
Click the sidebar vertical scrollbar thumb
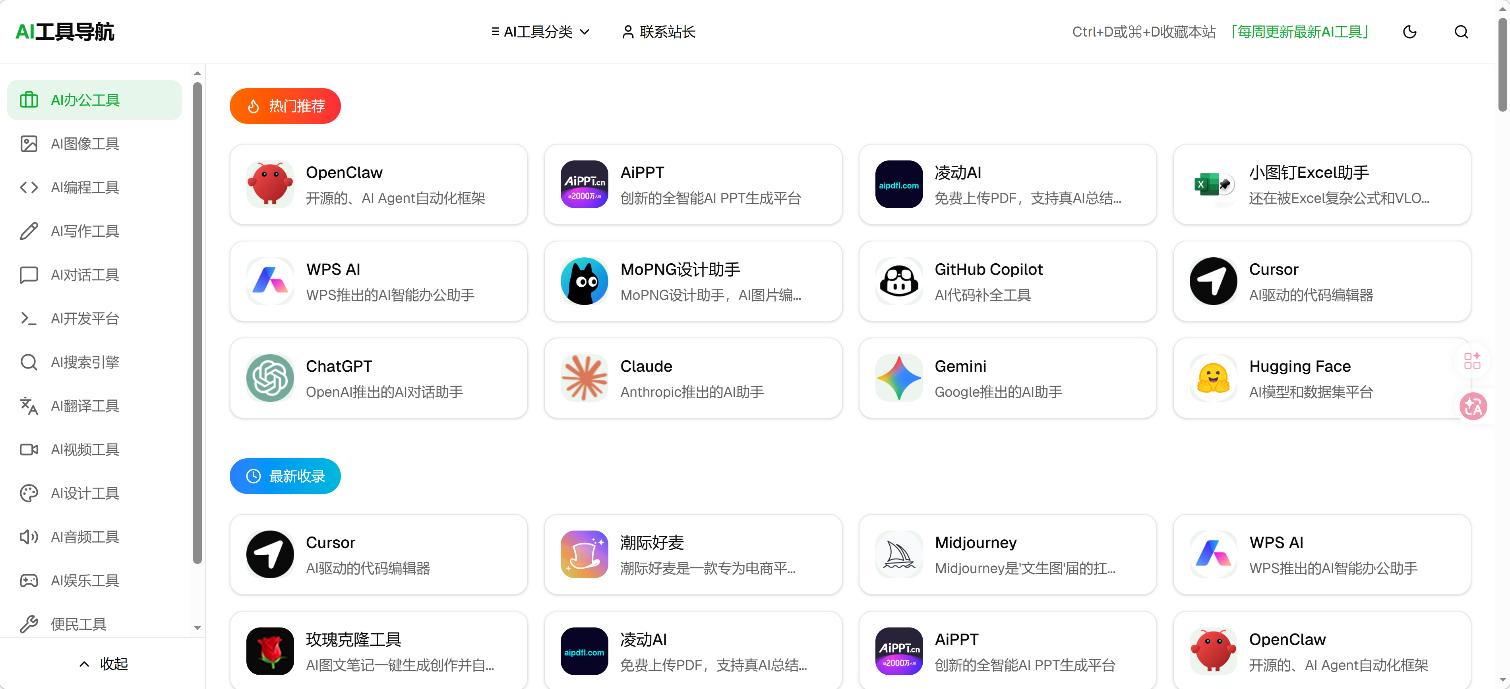197,322
